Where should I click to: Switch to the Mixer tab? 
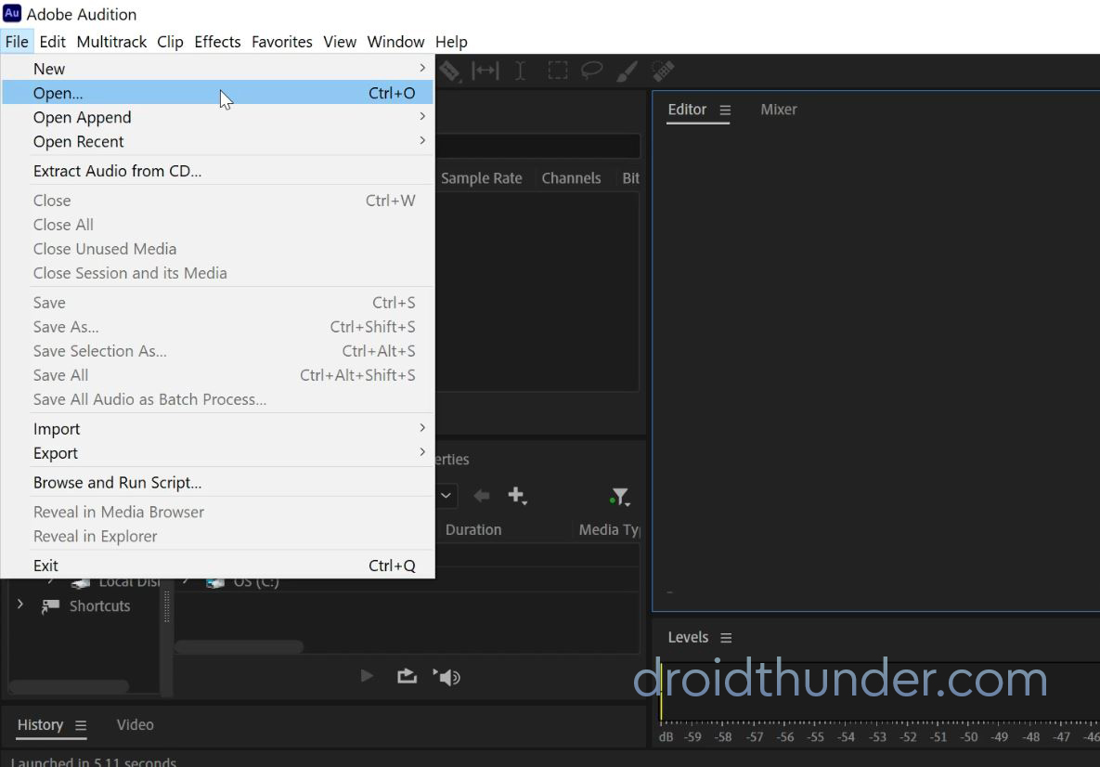pos(779,110)
